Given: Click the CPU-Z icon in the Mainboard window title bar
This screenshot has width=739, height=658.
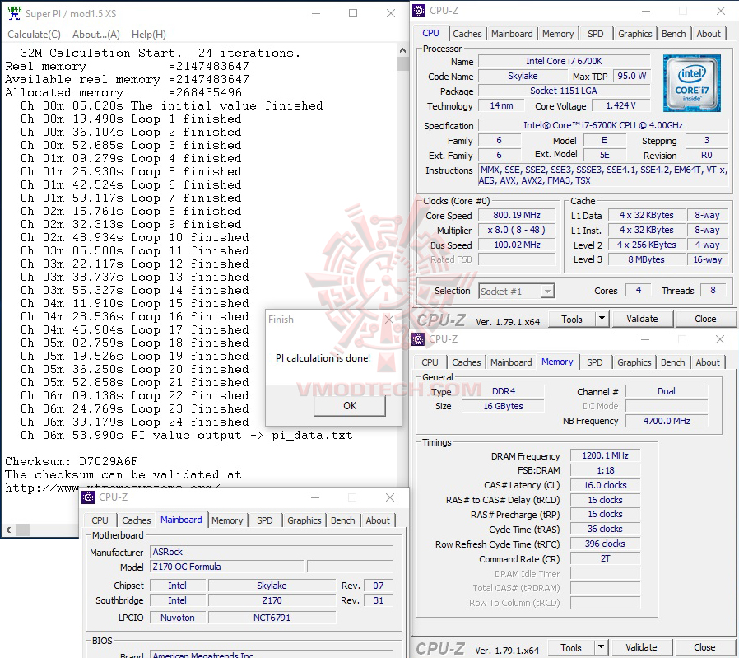Looking at the screenshot, I should (x=88, y=497).
